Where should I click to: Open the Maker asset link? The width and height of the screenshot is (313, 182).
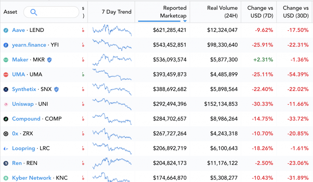point(20,60)
